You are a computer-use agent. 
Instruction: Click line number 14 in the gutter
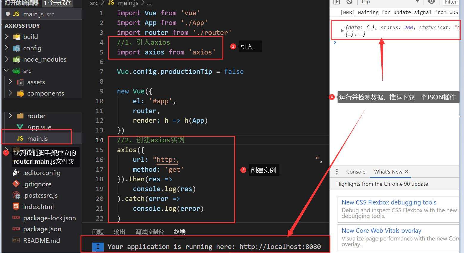click(100, 140)
